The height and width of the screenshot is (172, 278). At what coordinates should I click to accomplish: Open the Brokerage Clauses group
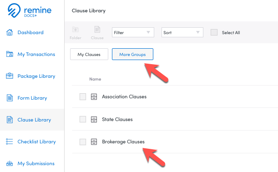tap(123, 142)
